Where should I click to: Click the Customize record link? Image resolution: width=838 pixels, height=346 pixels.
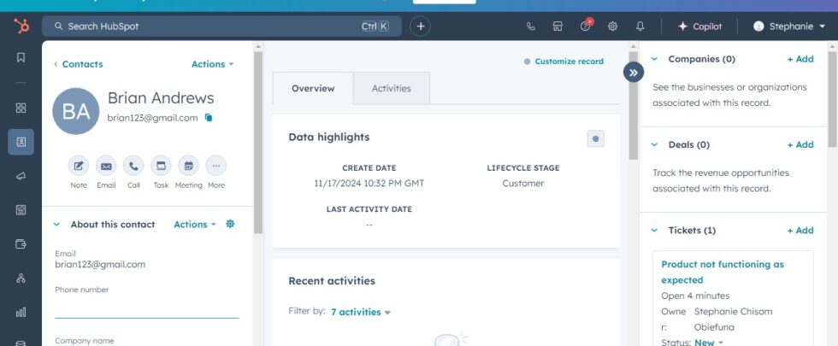pyautogui.click(x=564, y=62)
